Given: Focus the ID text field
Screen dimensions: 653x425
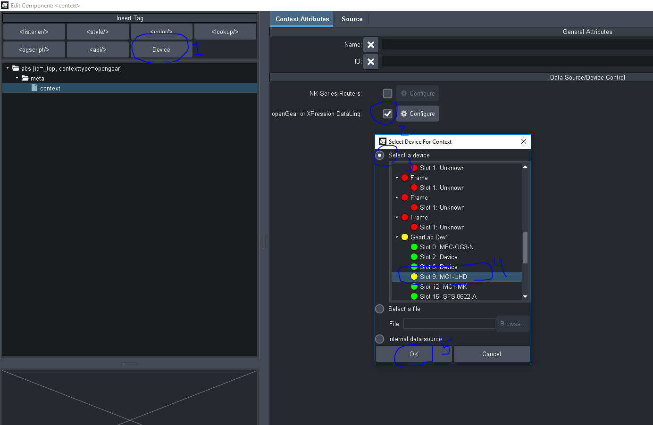Looking at the screenshot, I should [517, 62].
